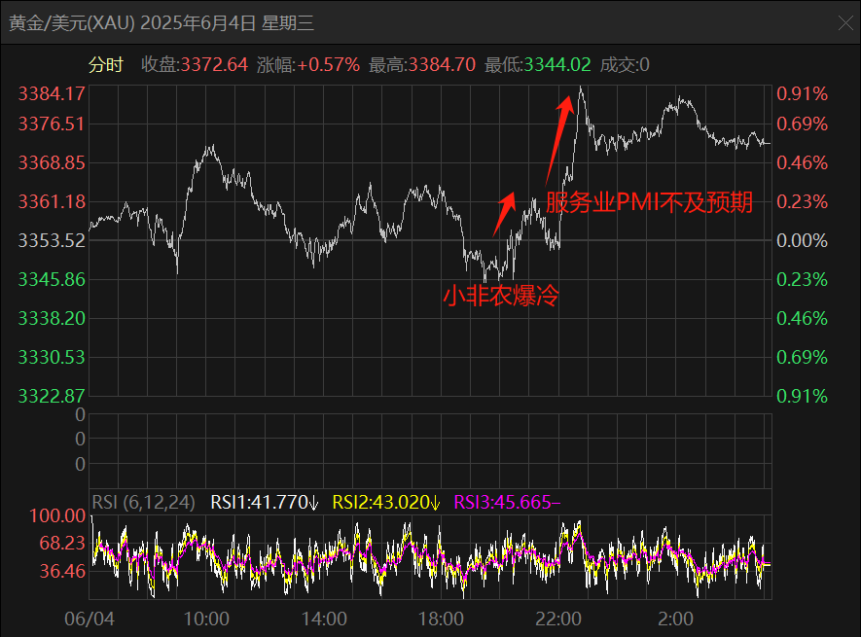861x637 pixels.
Task: Click the RSI (6,12,24) indicator label
Action: click(x=143, y=503)
